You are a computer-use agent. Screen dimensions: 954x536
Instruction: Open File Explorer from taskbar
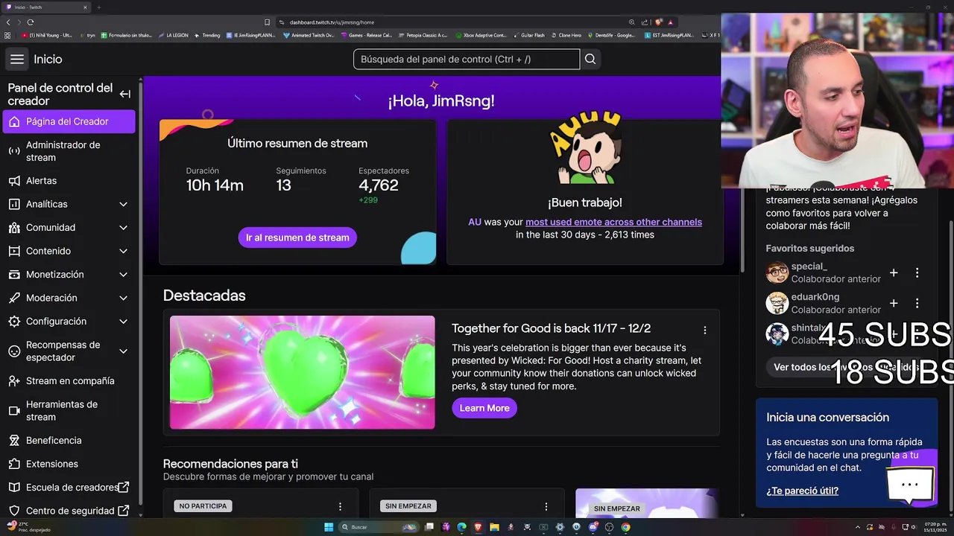[494, 527]
